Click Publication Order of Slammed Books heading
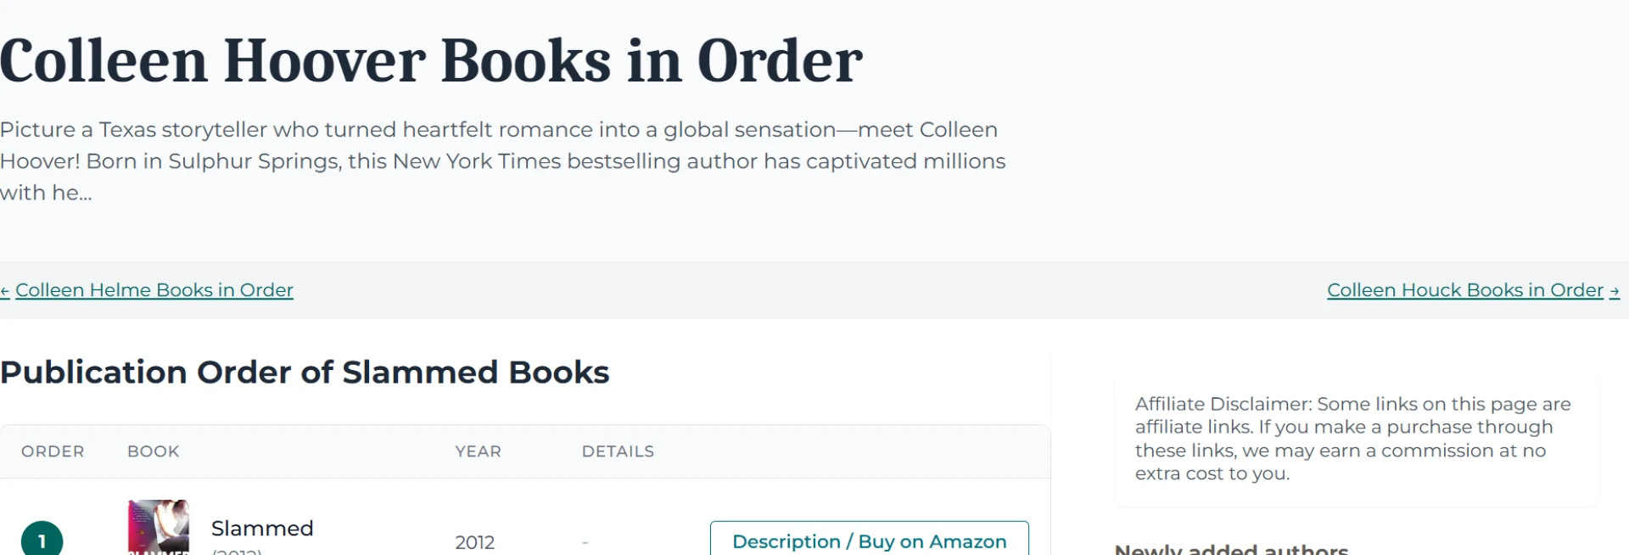The height and width of the screenshot is (555, 1629). (x=305, y=373)
